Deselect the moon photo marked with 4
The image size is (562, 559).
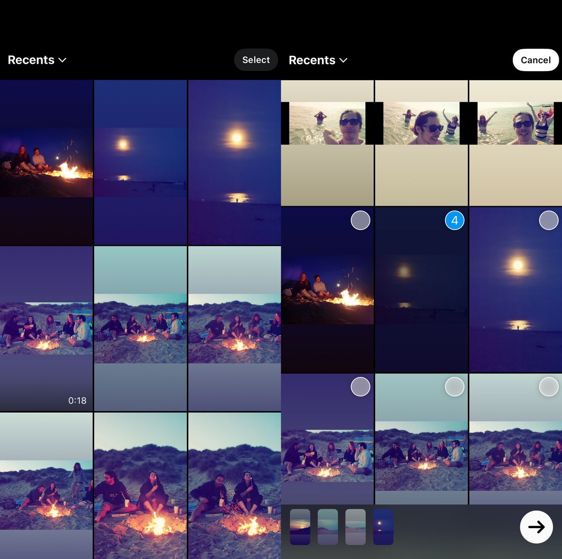453,221
